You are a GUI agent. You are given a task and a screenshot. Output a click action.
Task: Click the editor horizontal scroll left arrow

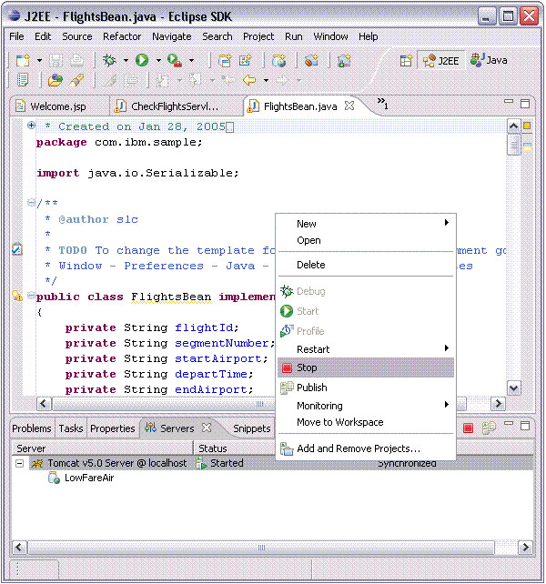click(44, 403)
